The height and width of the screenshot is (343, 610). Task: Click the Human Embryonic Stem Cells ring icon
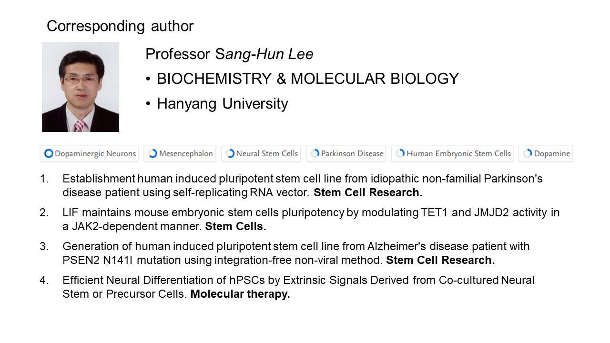coord(400,153)
